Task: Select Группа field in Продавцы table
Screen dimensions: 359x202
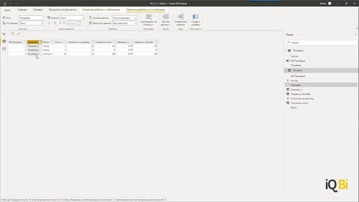Action: point(294,56)
